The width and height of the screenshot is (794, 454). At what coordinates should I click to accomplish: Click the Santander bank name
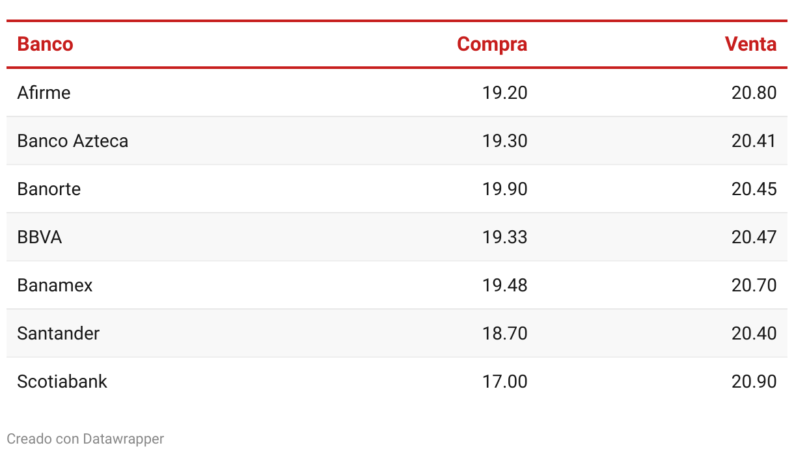(59, 333)
